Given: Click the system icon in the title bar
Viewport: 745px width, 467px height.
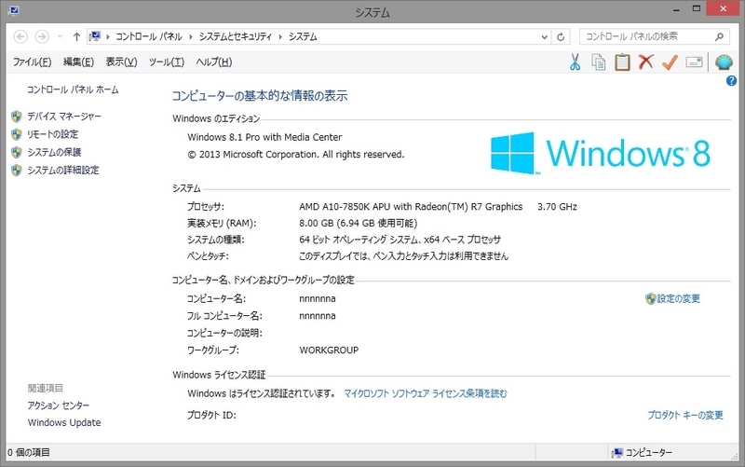Looking at the screenshot, I should 13,10.
